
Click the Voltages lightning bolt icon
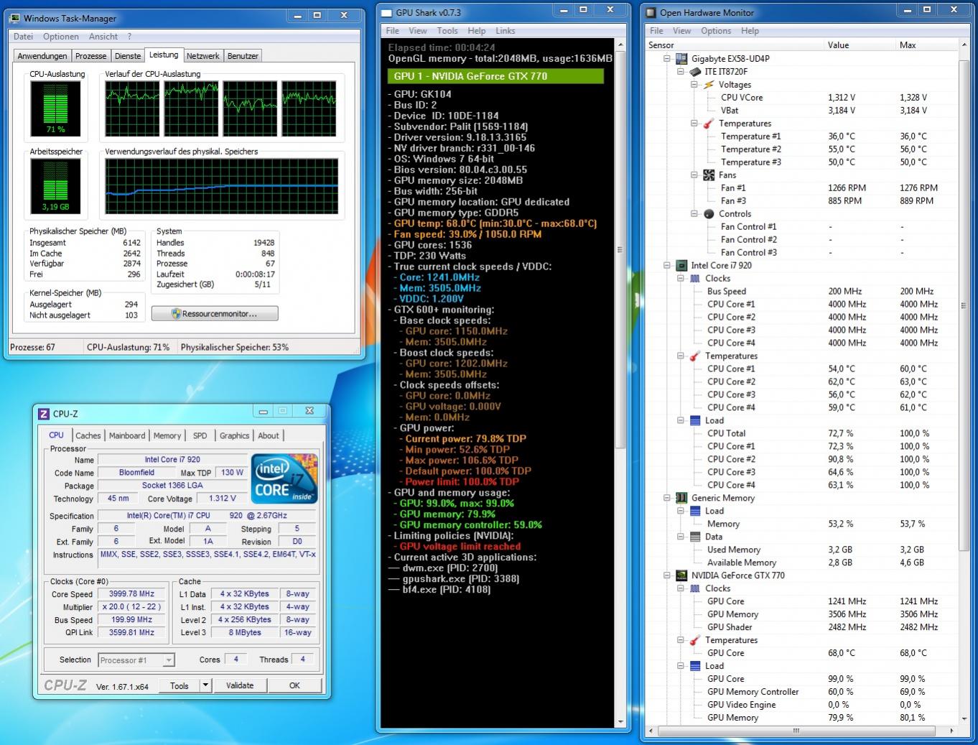coord(709,85)
